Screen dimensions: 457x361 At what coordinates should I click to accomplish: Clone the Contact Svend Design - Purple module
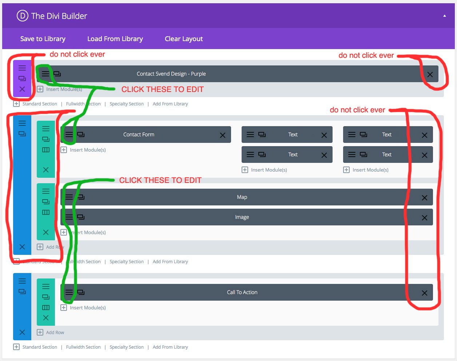(x=57, y=74)
